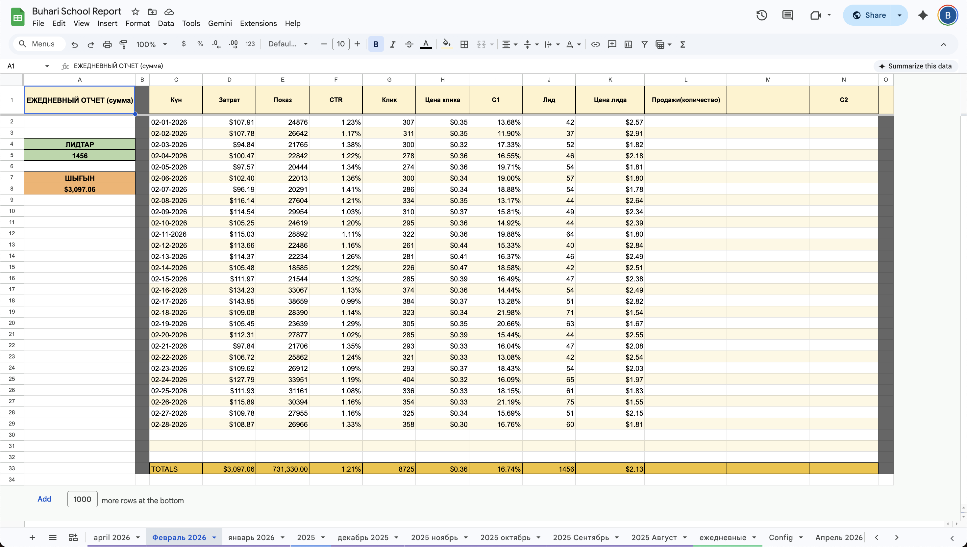Toggle strikethrough formatting
This screenshot has height=547, width=967.
[409, 44]
